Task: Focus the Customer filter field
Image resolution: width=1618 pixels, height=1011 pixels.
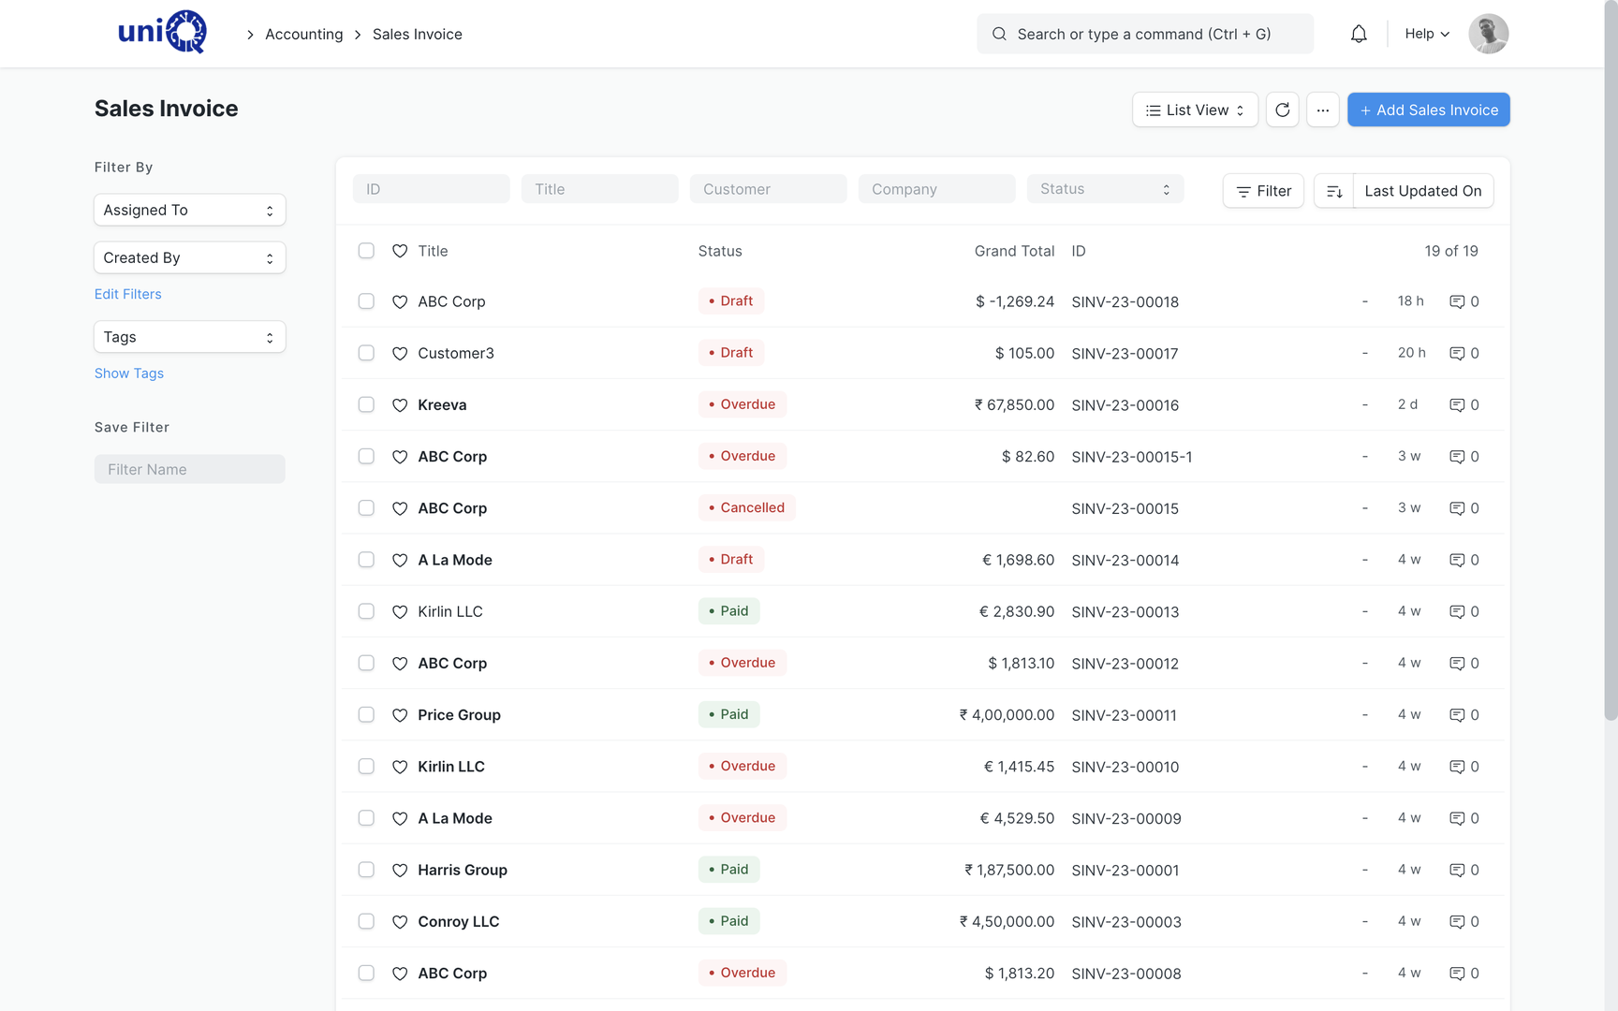Action: pyautogui.click(x=768, y=189)
